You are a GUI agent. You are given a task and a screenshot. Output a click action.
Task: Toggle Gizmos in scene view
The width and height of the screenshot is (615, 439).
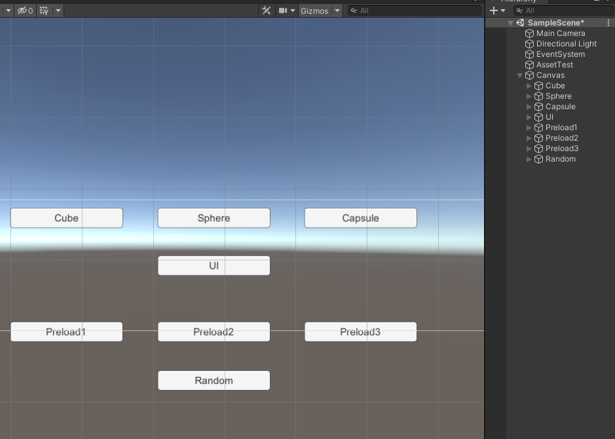coord(314,11)
